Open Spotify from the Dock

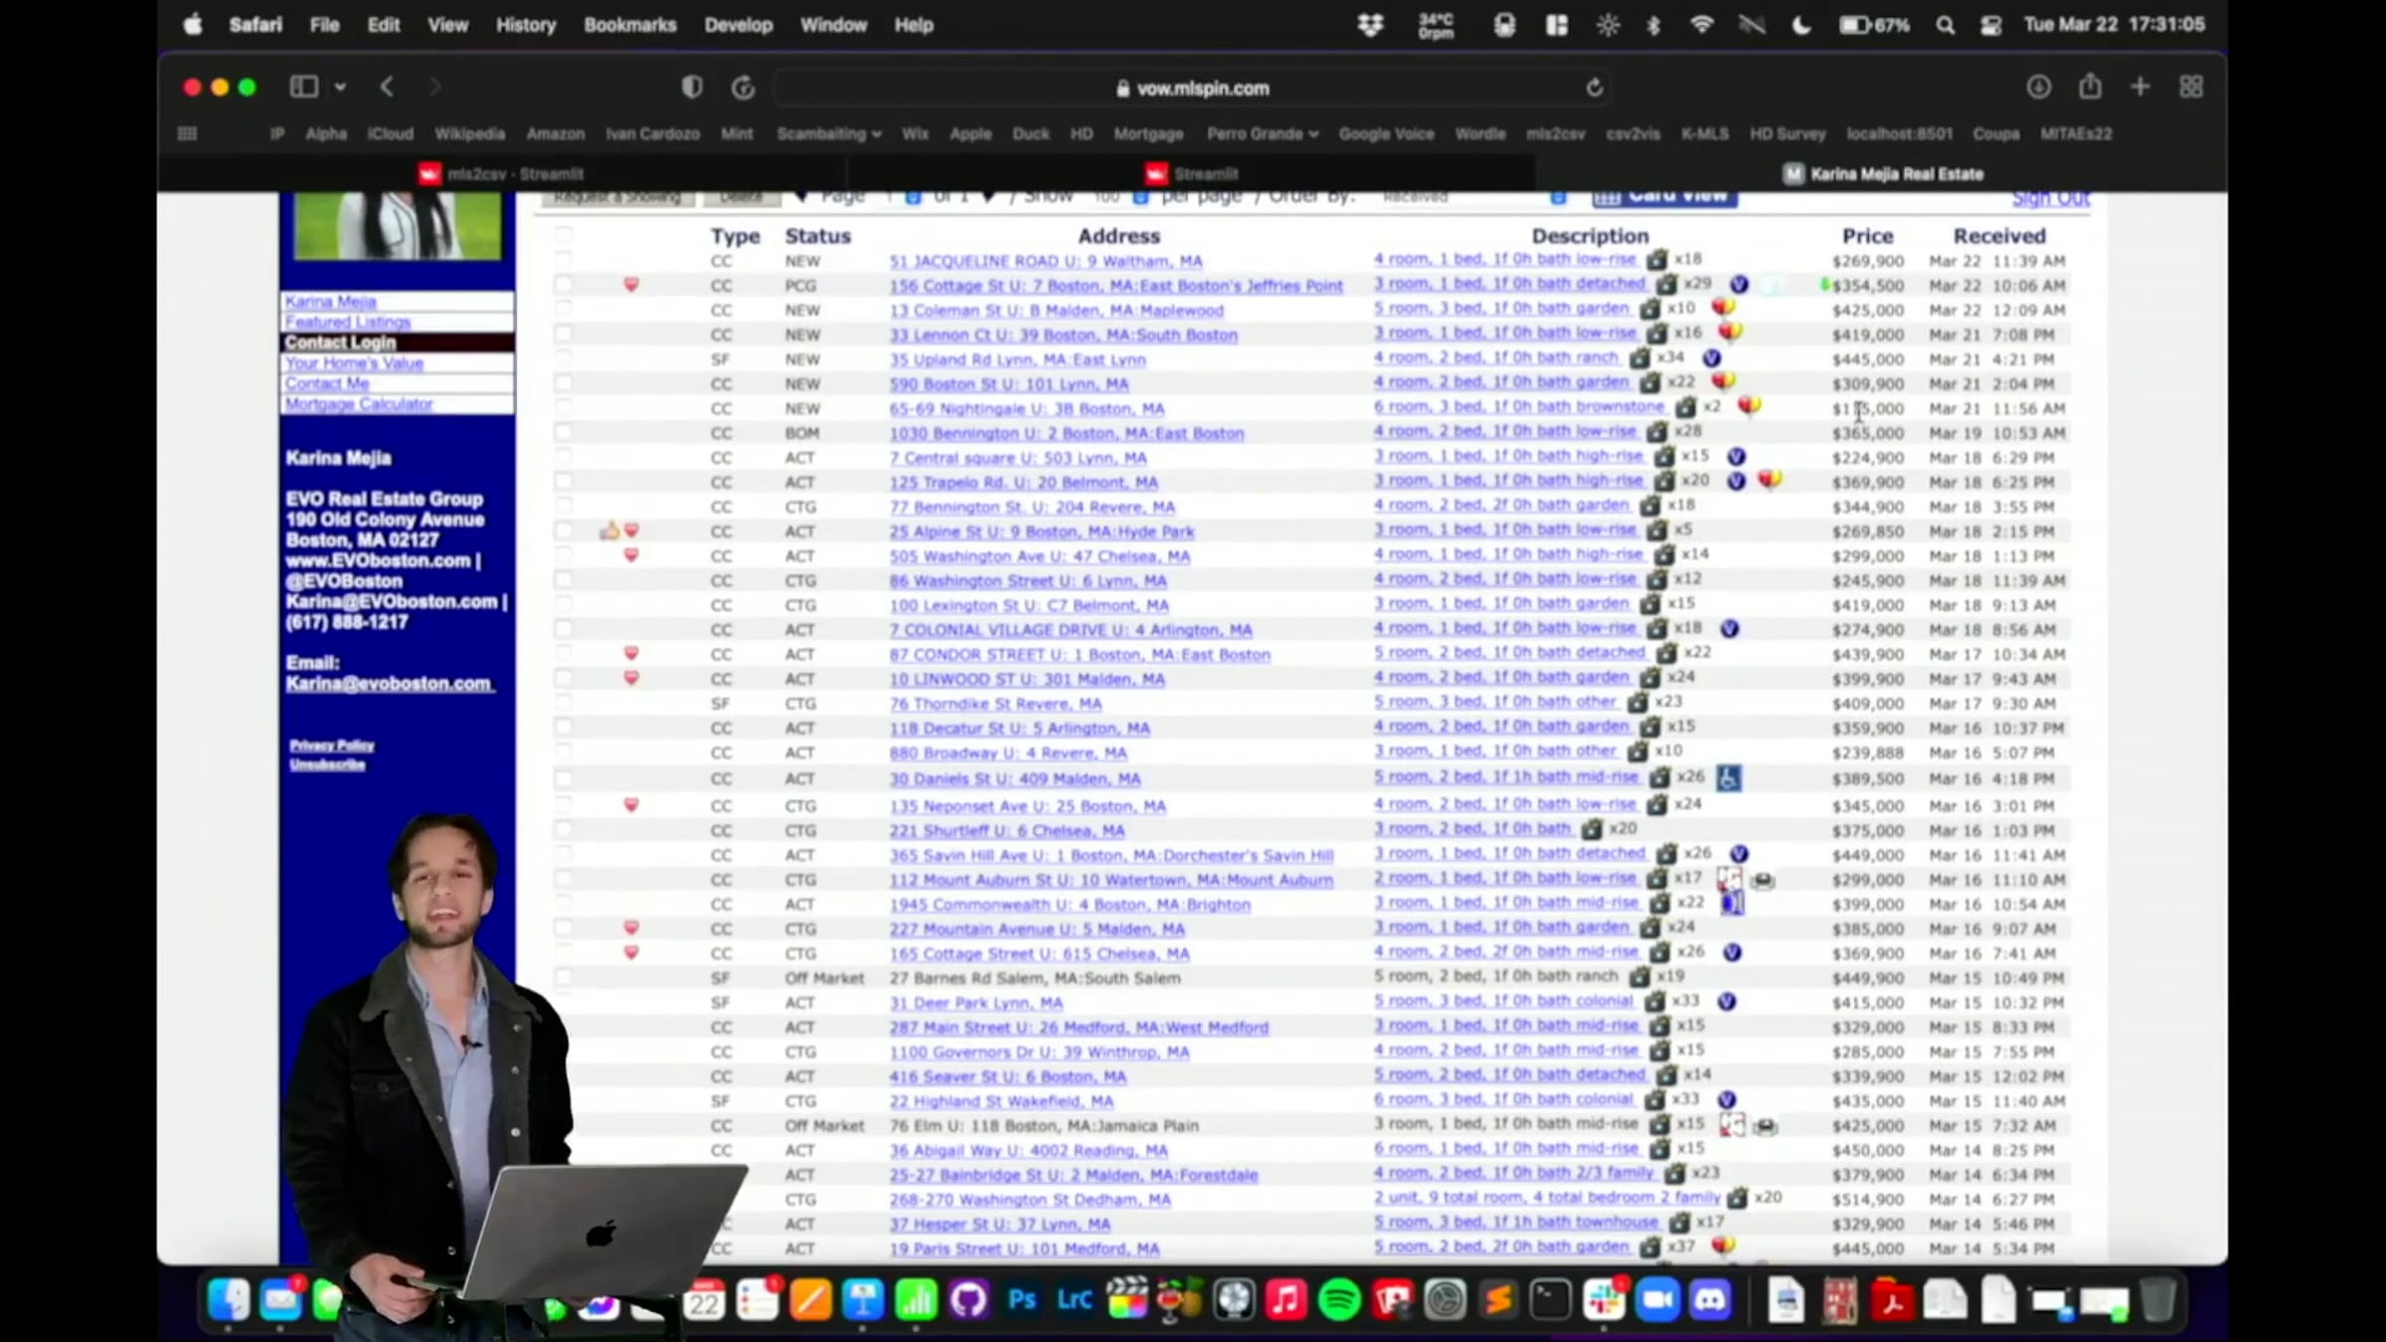[x=1339, y=1300]
